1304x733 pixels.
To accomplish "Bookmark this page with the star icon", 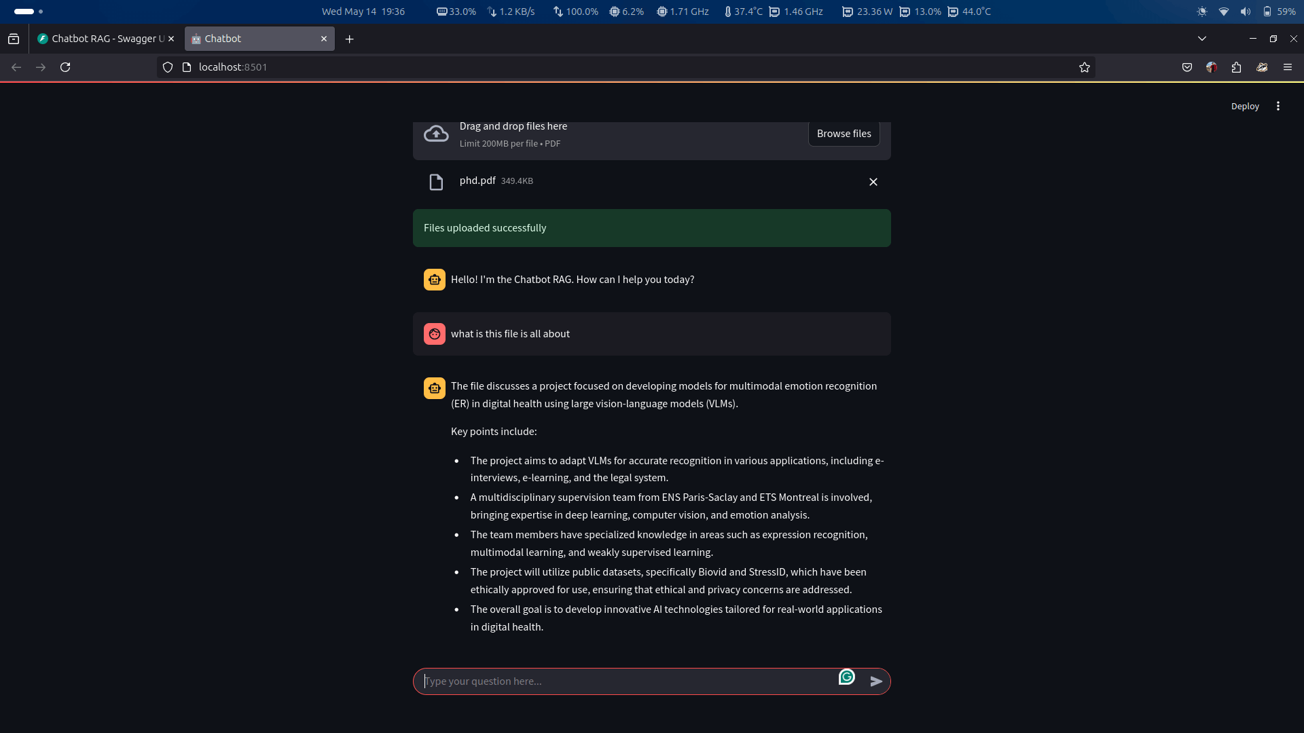I will (1085, 67).
